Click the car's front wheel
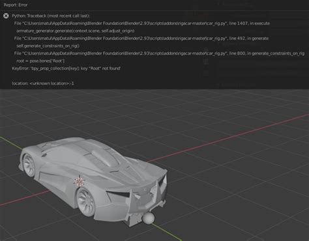309x241 pixels. tap(29, 165)
